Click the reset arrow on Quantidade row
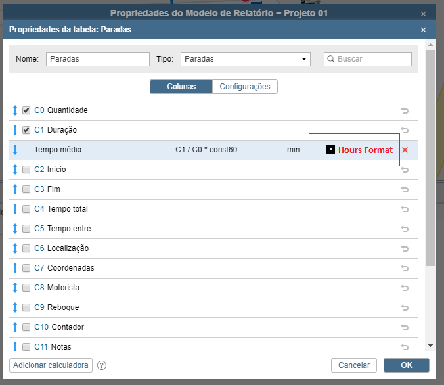Screen dimensions: 444x385 pyautogui.click(x=405, y=110)
